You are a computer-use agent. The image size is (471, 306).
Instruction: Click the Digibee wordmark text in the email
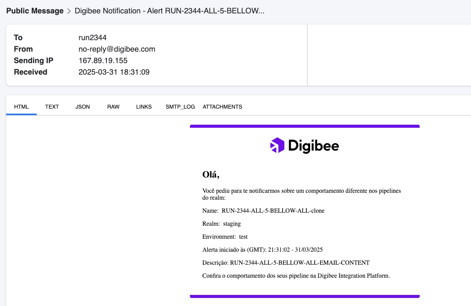[313, 146]
